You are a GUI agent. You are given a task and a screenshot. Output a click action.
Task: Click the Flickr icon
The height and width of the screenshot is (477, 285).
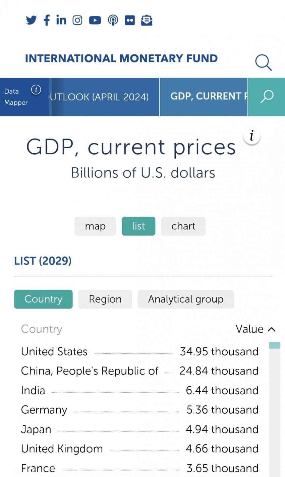(130, 21)
